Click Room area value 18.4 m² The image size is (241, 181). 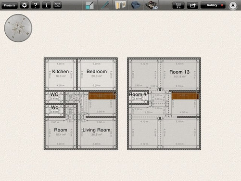tap(61, 134)
